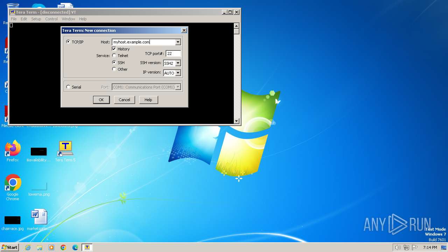448x252 pixels.
Task: Click the Help button in dialog
Action: (148, 100)
